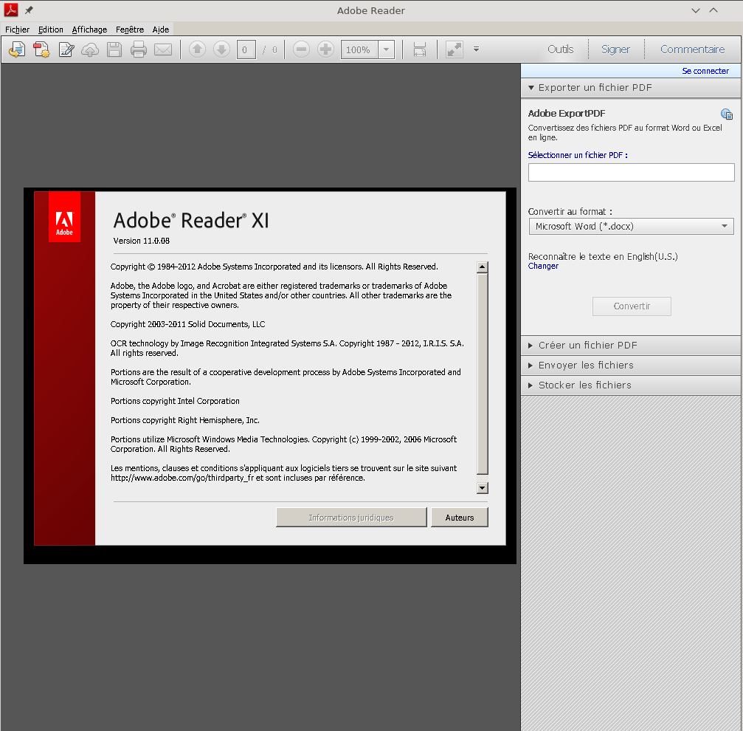Click the printer icon in toolbar
Viewport: 743px width, 731px height.
(139, 49)
